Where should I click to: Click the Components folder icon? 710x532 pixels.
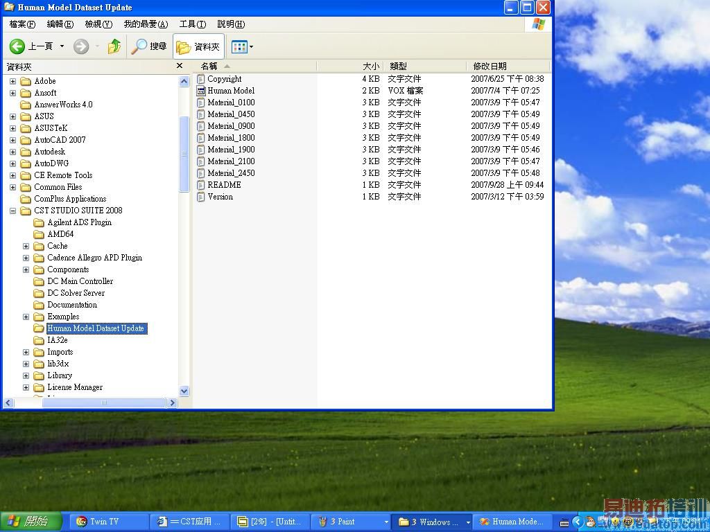pos(39,269)
